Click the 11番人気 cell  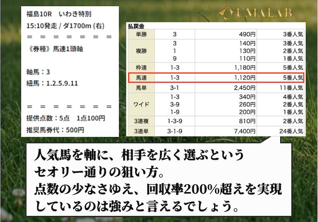292,88
